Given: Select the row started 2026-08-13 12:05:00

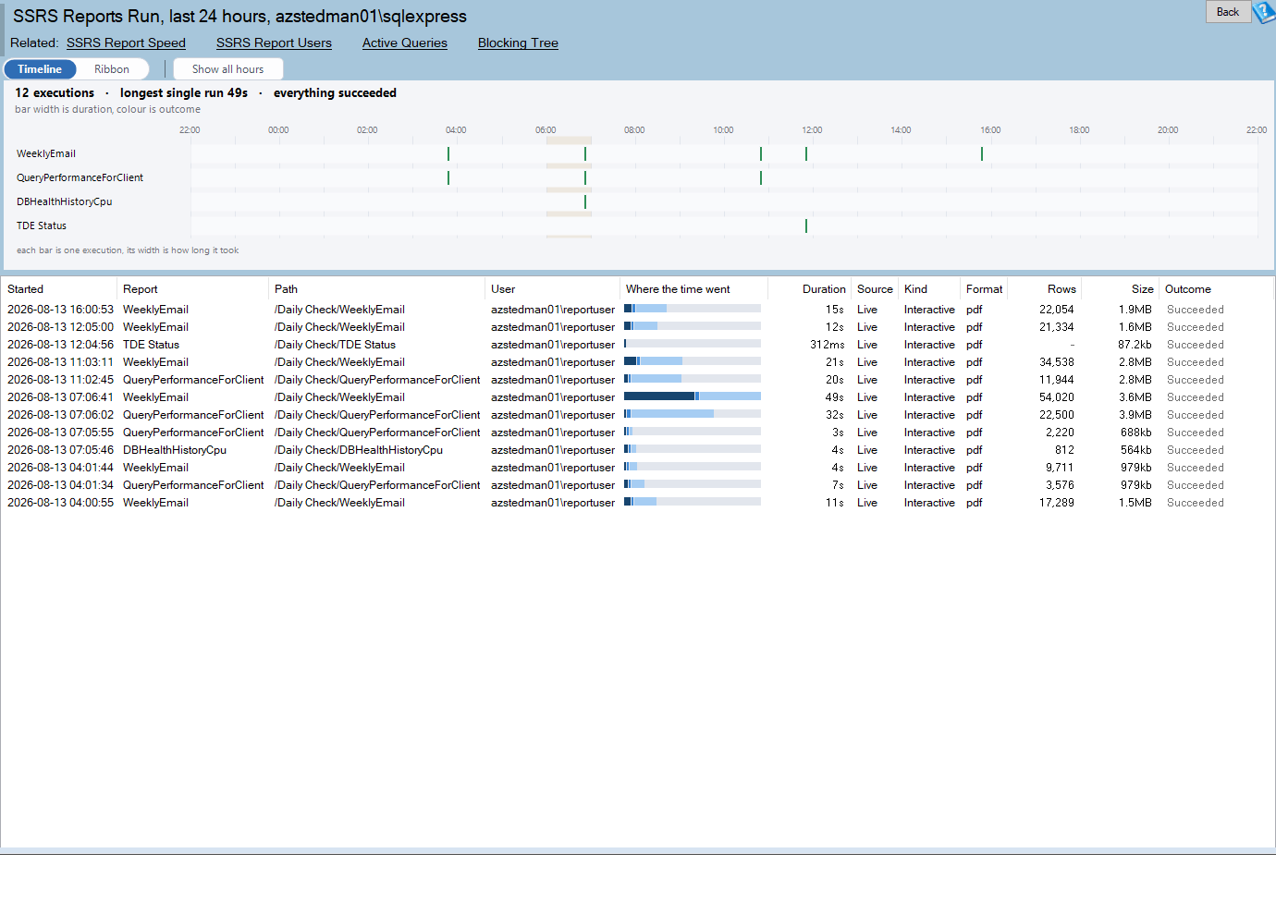Looking at the screenshot, I should (x=638, y=327).
